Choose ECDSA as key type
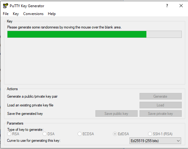 80,134
